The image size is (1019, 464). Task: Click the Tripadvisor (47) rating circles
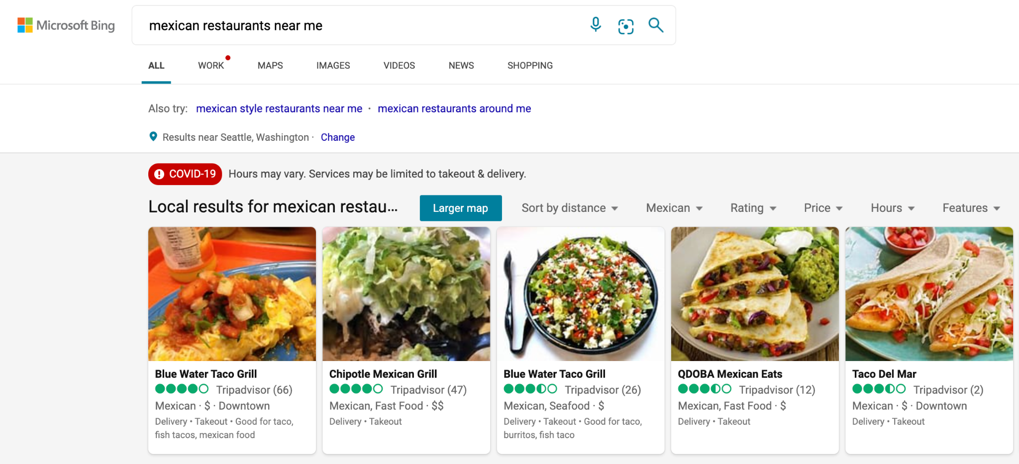[356, 389]
